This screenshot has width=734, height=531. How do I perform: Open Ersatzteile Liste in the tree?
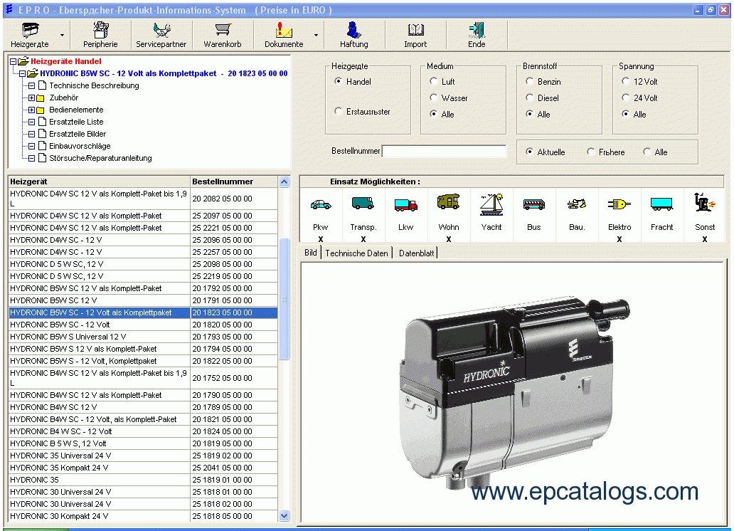point(76,122)
